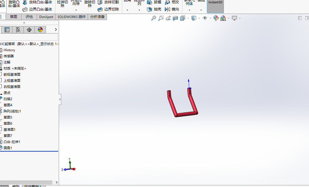The height and width of the screenshot is (187, 309).
Task: Click the Zoom to Area icon
Action: (161, 18)
